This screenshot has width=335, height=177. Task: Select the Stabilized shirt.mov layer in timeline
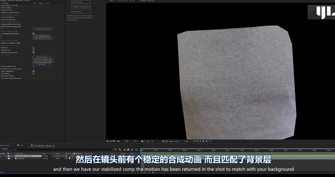28,156
